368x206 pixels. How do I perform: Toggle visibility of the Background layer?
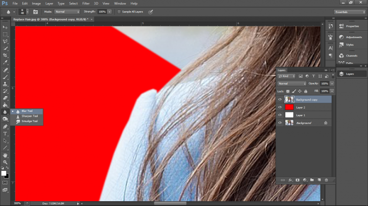point(280,123)
